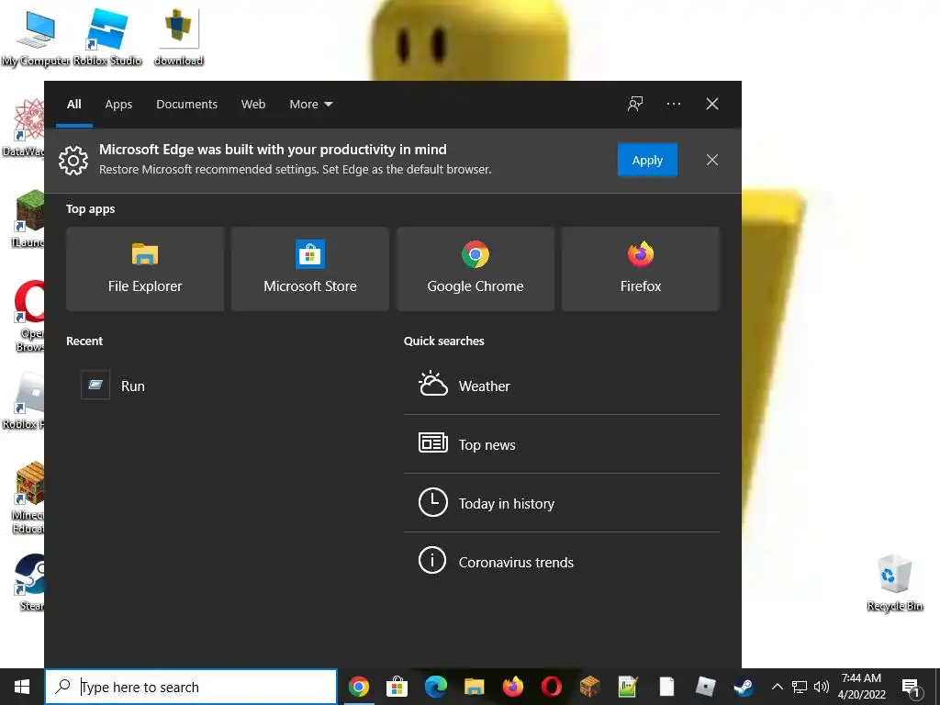Apply the Edge recommended settings
The image size is (940, 705).
click(647, 160)
